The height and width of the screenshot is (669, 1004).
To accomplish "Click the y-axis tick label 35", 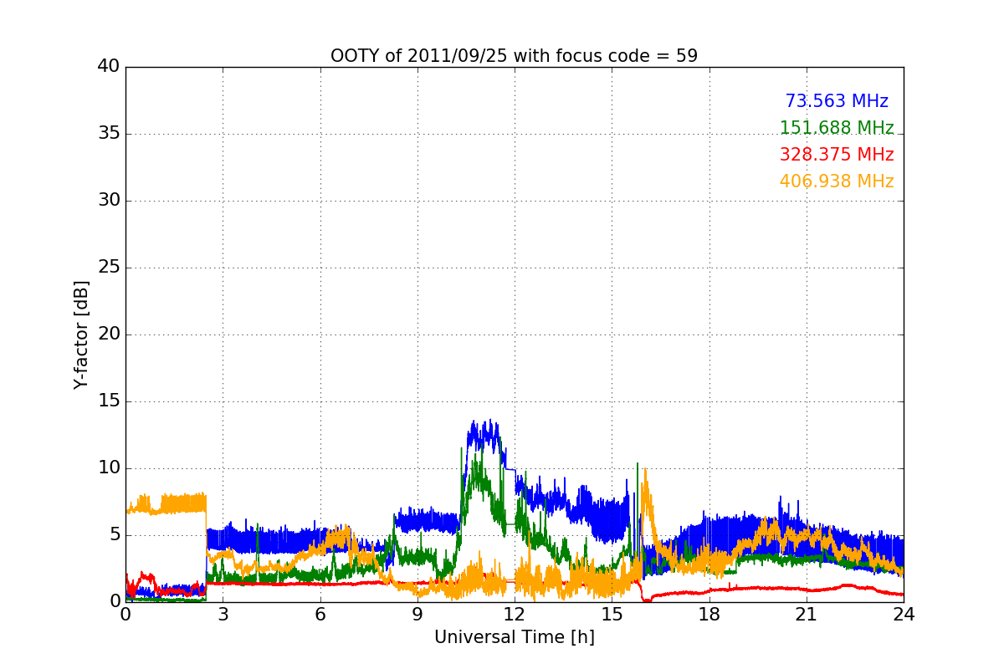I will [108, 134].
